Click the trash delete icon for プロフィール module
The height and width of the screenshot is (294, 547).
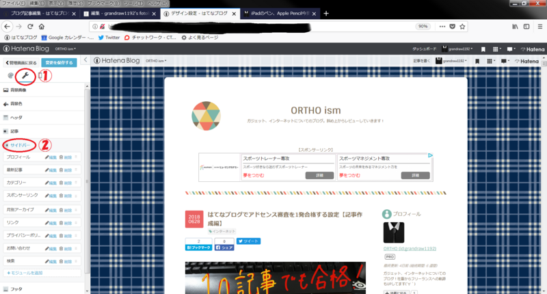pos(65,157)
